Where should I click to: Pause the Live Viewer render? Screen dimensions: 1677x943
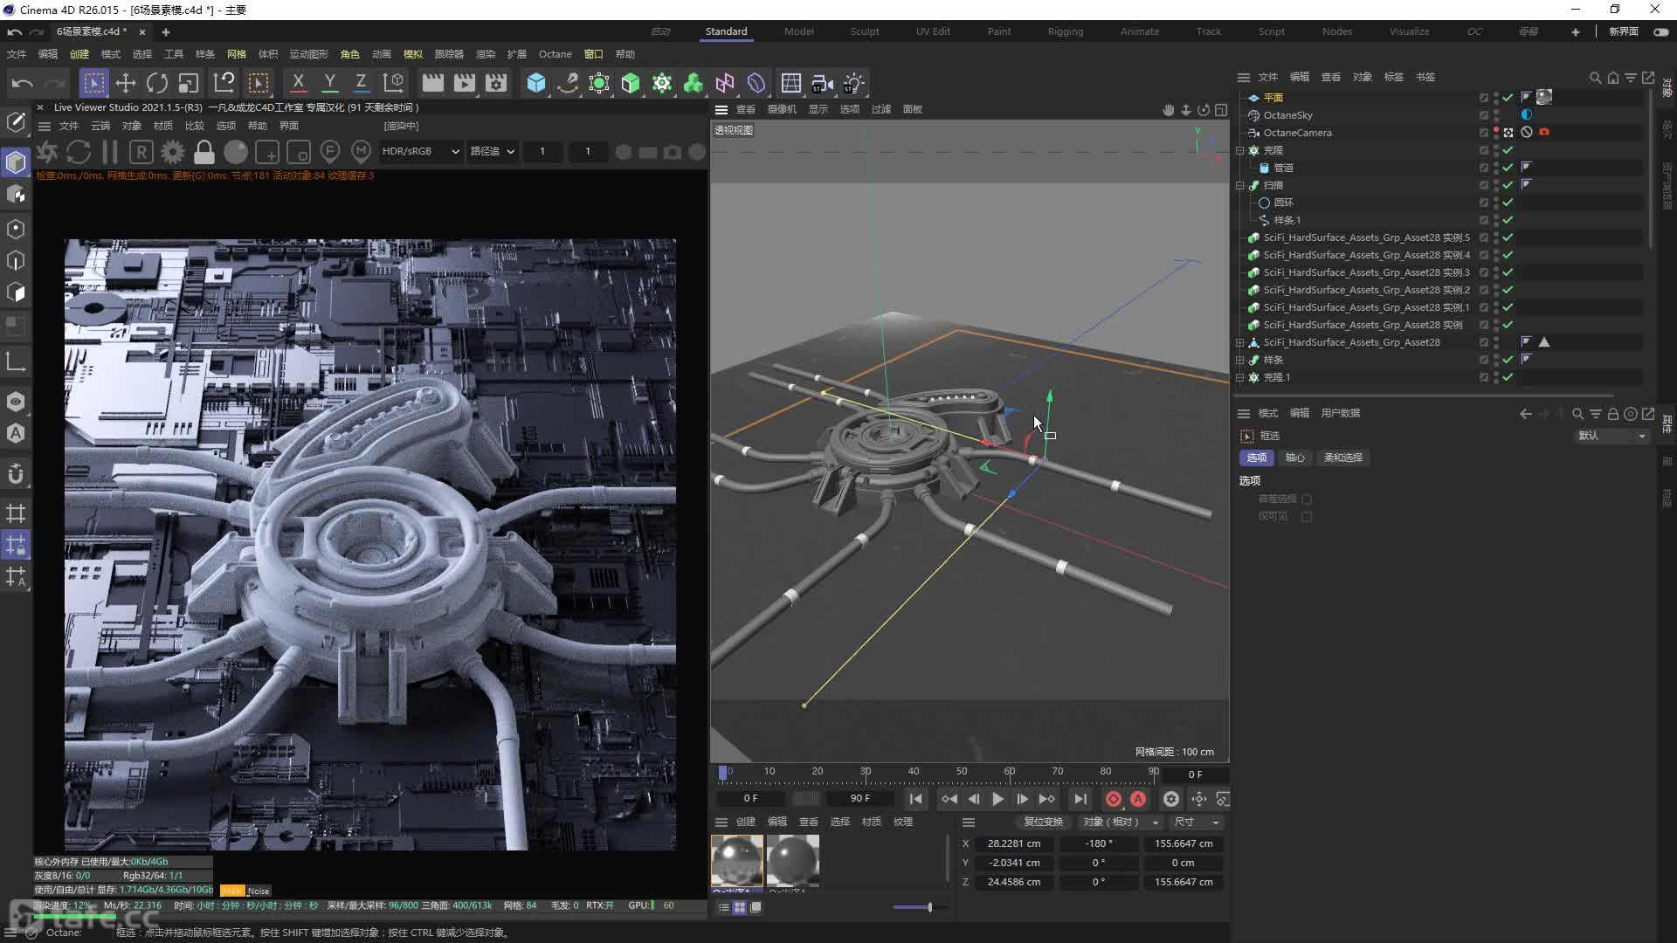click(110, 152)
